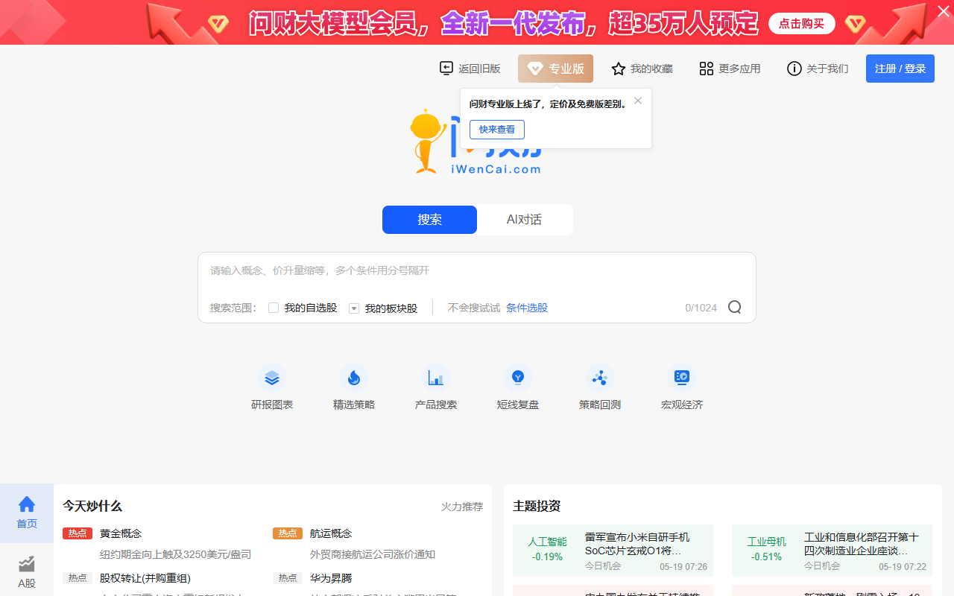Viewport: 954px width, 596px height.
Task: Select A股 in the sidebar
Action: 27,571
